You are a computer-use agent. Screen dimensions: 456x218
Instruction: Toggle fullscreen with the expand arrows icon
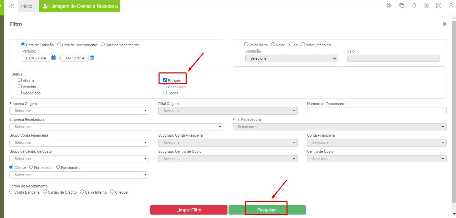click(x=439, y=5)
